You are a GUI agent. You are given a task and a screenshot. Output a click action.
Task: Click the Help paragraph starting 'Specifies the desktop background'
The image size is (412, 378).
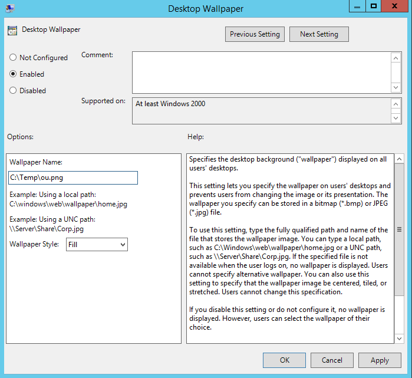tap(288, 163)
